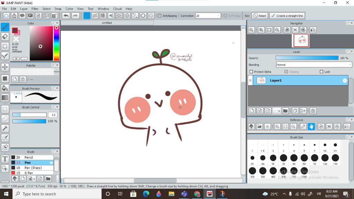Viewport: 354px width, 199px height.
Task: Toggle the AntiAliasing checkbox
Action: (x=159, y=16)
